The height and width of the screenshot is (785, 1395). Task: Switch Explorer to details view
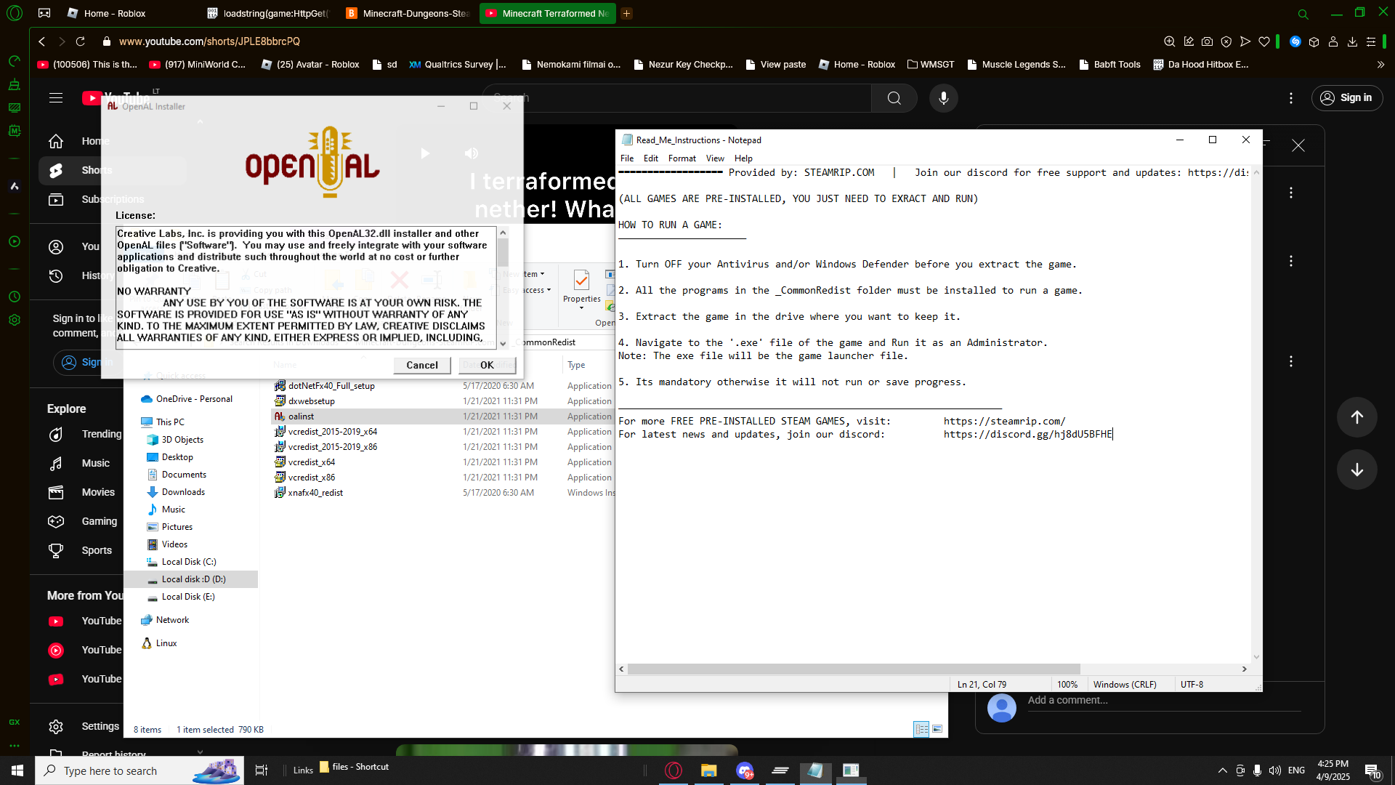pos(921,729)
